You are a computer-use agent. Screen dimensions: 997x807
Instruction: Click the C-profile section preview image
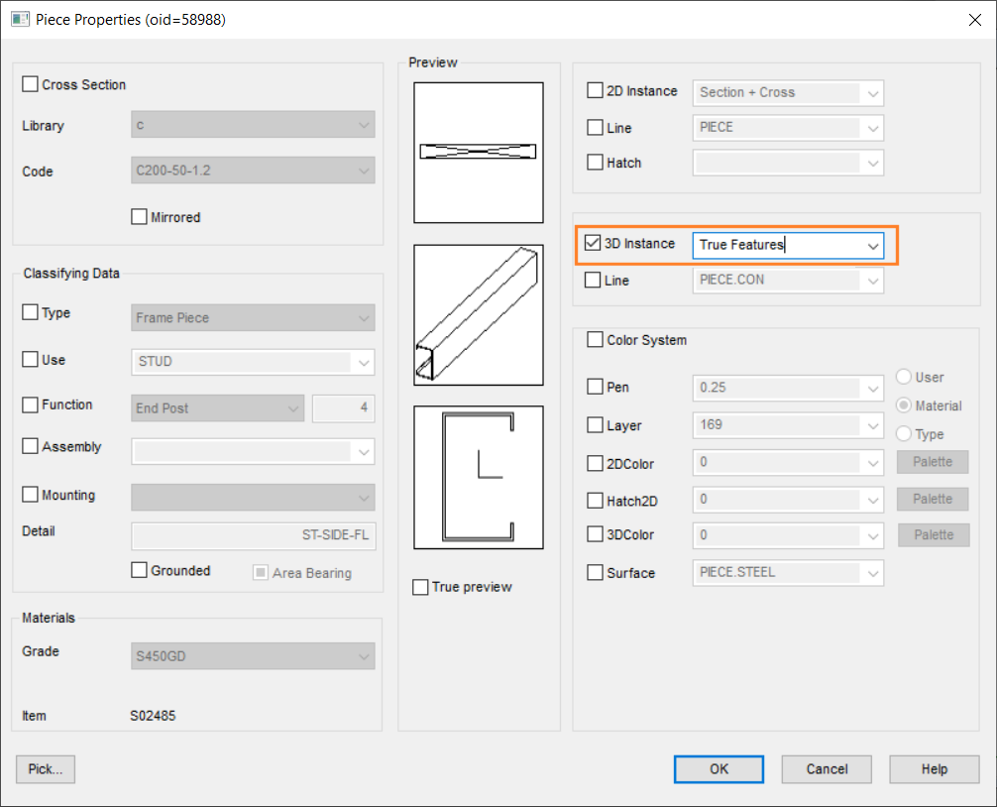478,477
